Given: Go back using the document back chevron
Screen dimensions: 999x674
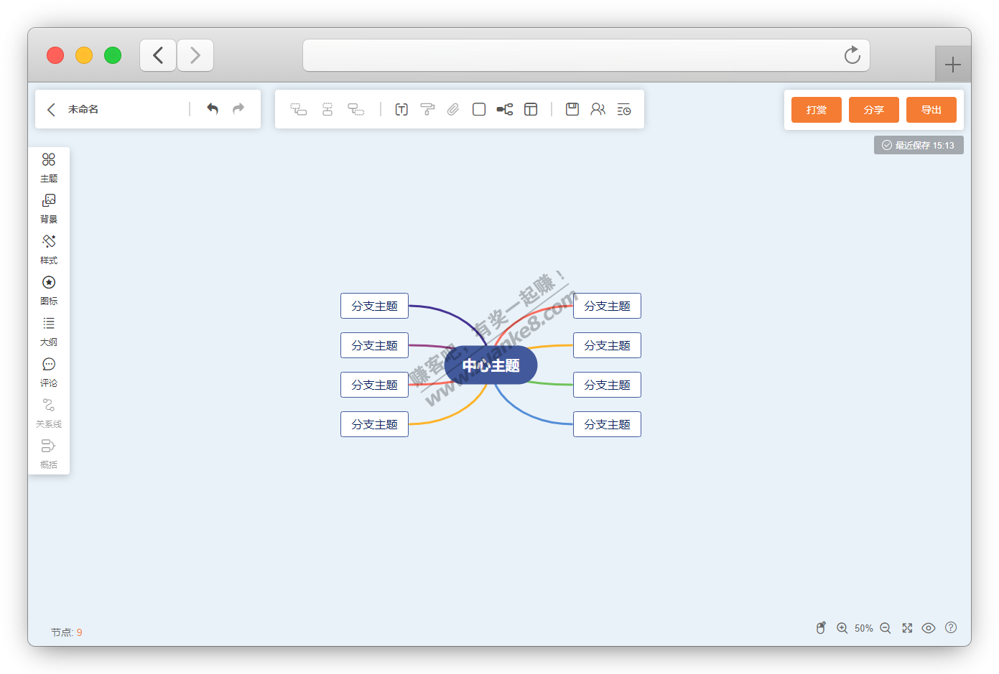Looking at the screenshot, I should coord(51,109).
